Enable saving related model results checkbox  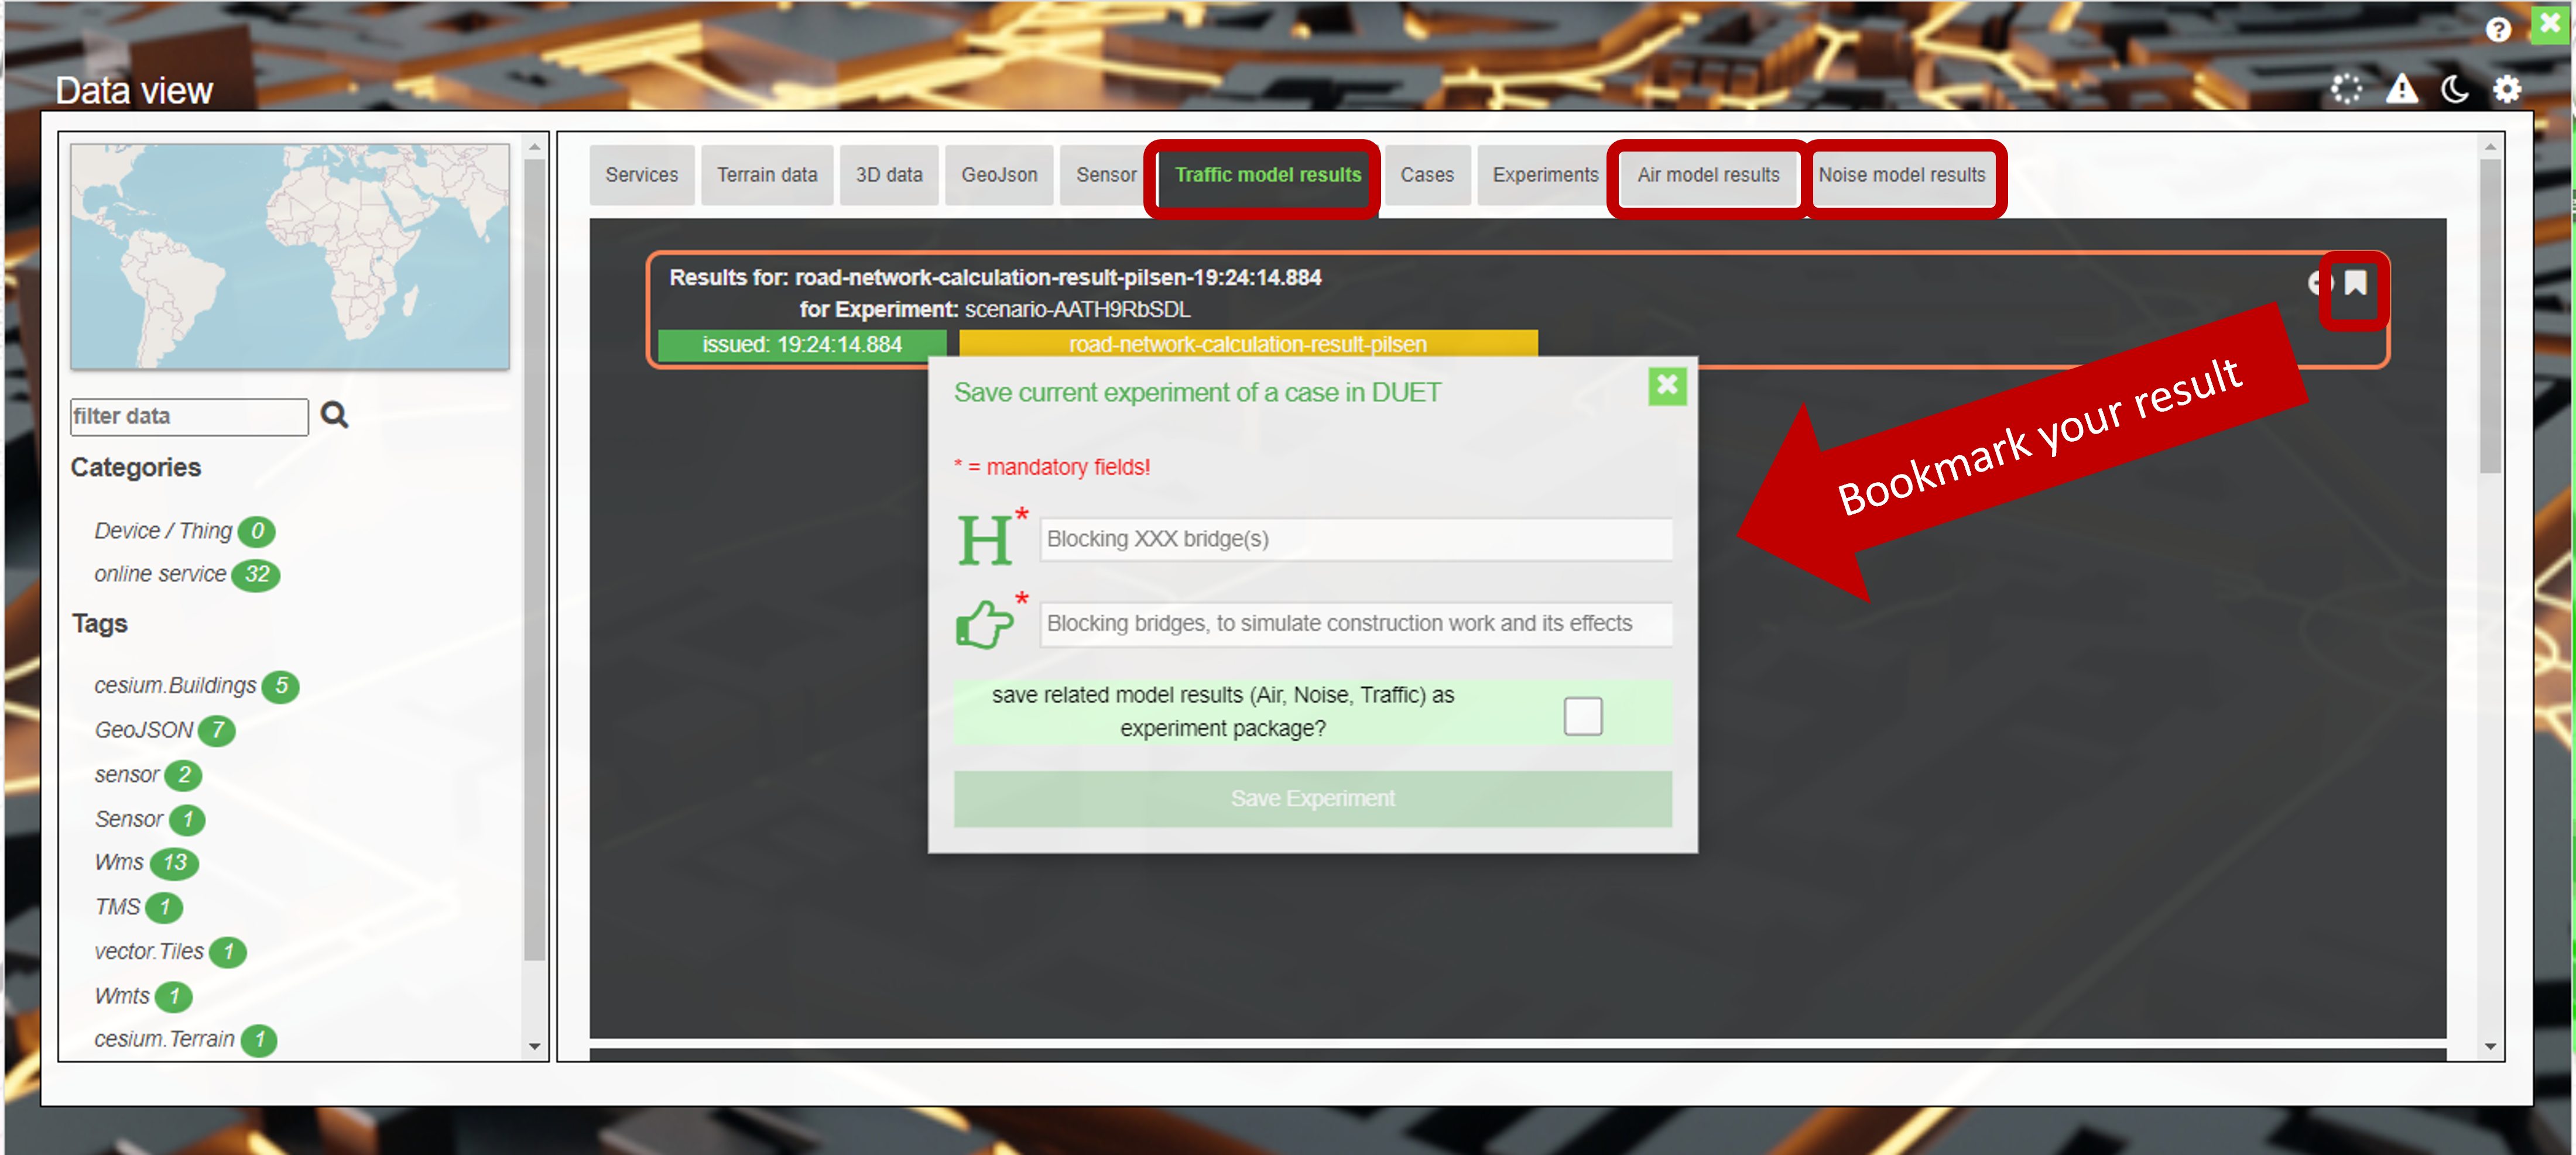point(1582,716)
